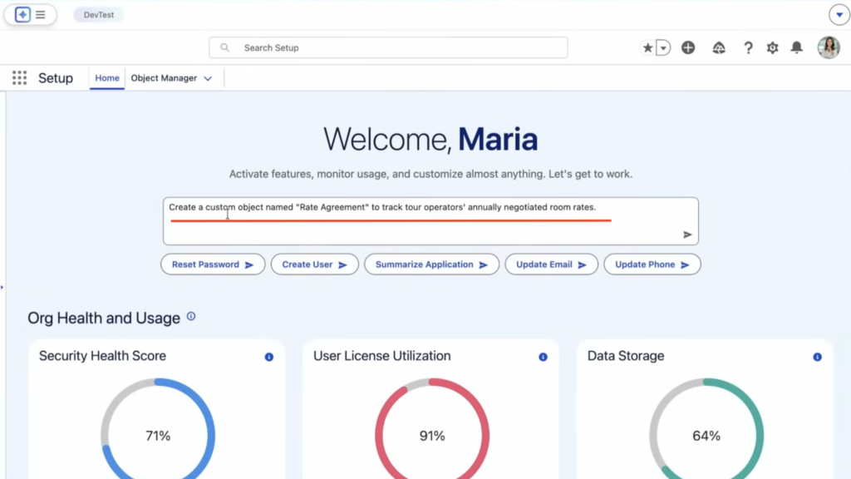The image size is (851, 479).
Task: View notifications via the bell icon
Action: click(796, 48)
